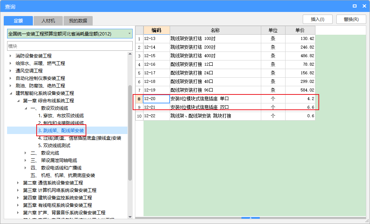Expand the bottom panel arrow handle
The height and width of the screenshot is (224, 370).
click(251, 218)
